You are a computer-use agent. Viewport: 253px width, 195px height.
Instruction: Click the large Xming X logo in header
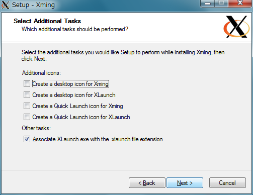236,27
